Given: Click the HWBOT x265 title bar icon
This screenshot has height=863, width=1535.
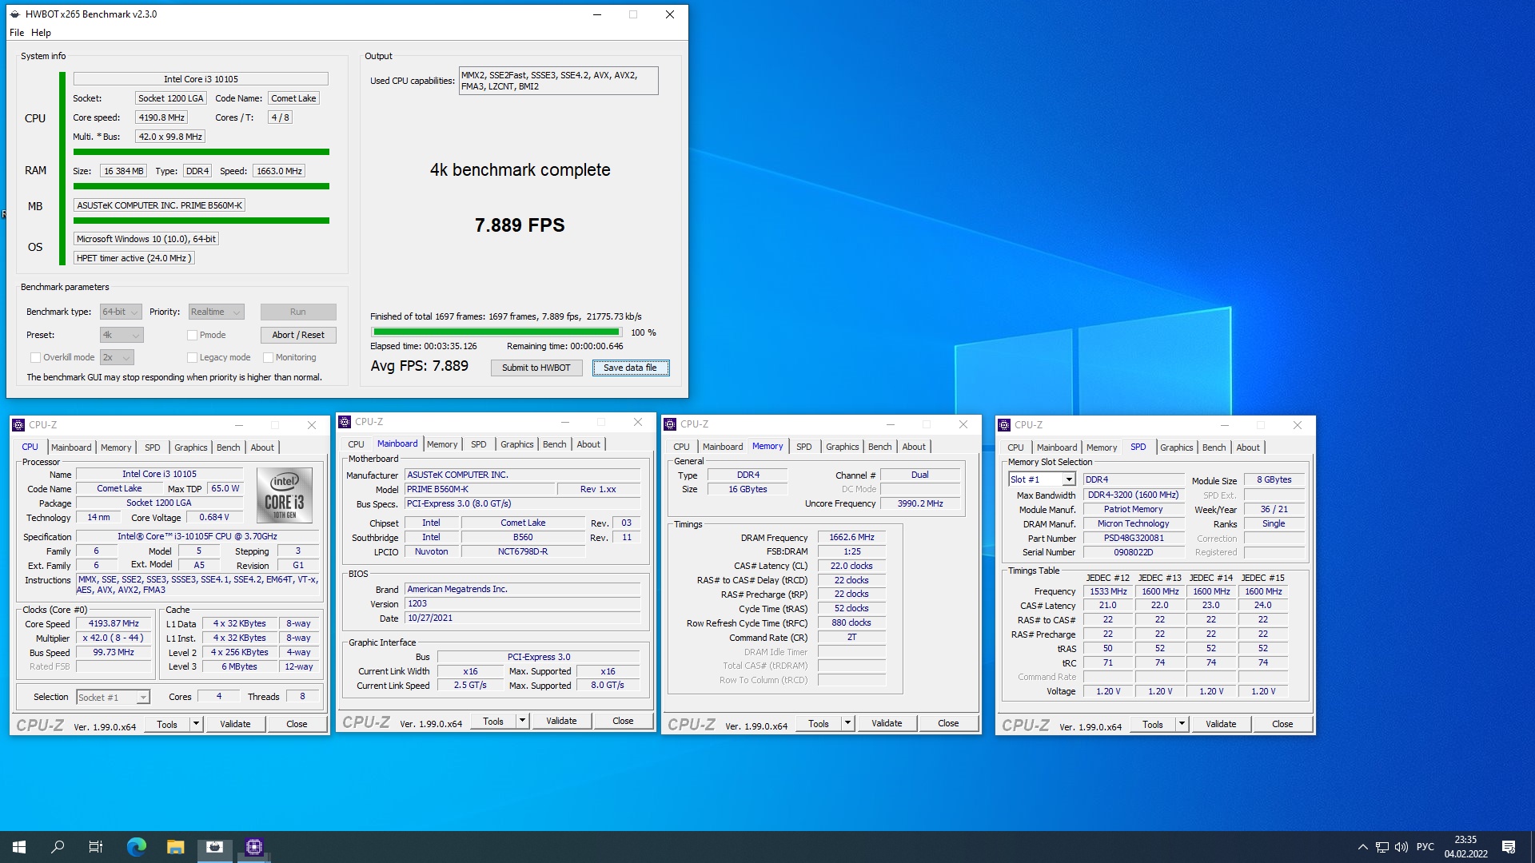Looking at the screenshot, I should [15, 14].
